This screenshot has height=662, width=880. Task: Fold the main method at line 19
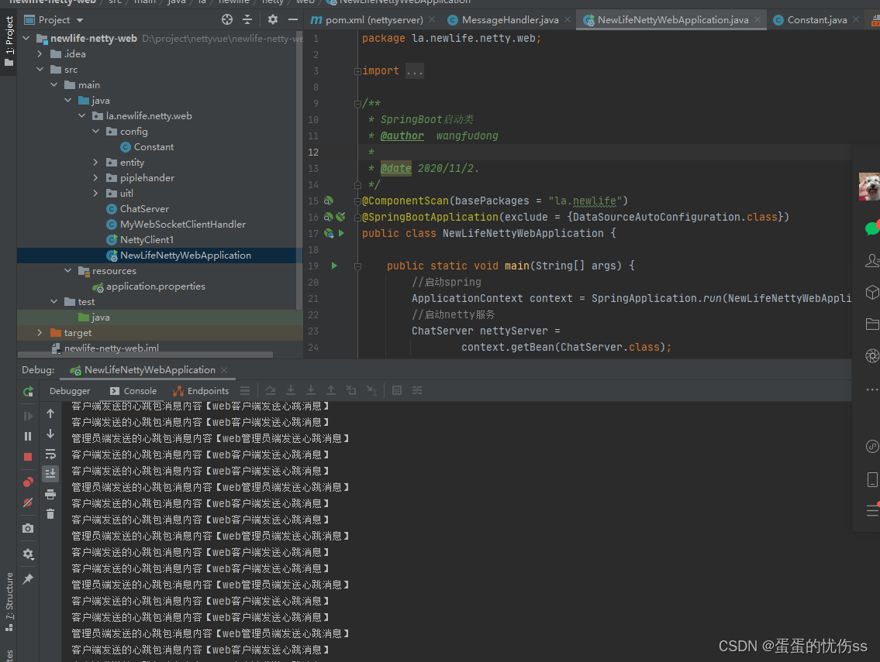(x=357, y=266)
